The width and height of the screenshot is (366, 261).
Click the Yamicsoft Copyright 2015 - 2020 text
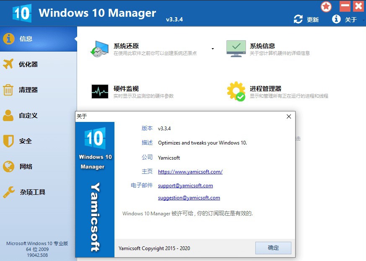[x=154, y=248]
